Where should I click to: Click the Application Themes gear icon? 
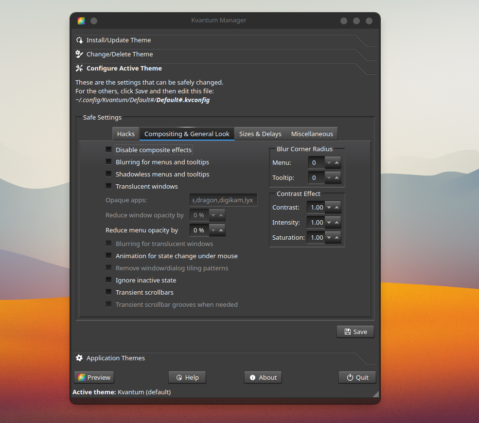click(79, 358)
